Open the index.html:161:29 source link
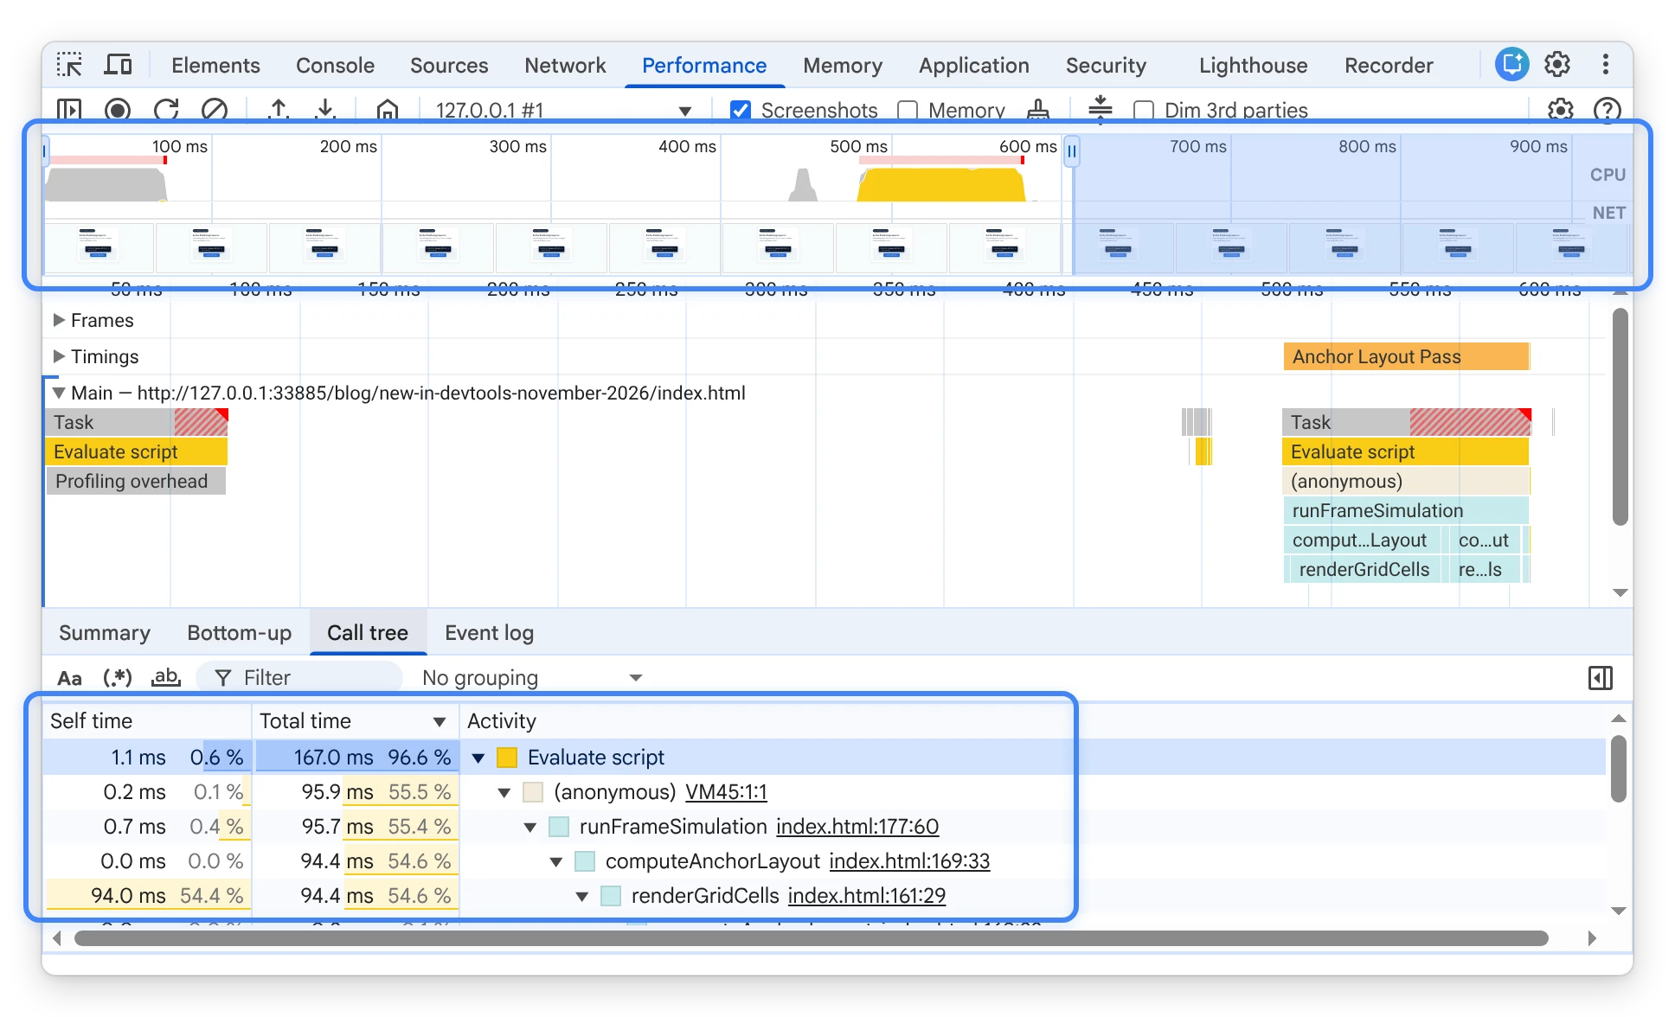The width and height of the screenshot is (1675, 1017). pos(867,896)
